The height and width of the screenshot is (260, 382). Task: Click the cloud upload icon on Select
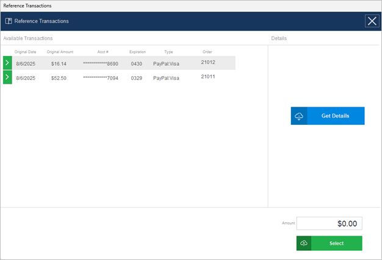(x=304, y=243)
